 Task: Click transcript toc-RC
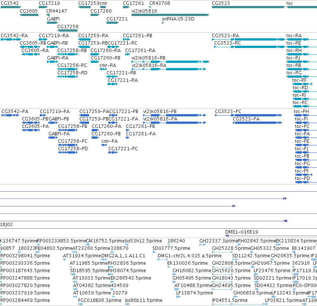pyautogui.click(x=300, y=103)
